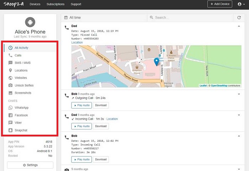Click phone icon of Bob incoming call

pos(67,137)
